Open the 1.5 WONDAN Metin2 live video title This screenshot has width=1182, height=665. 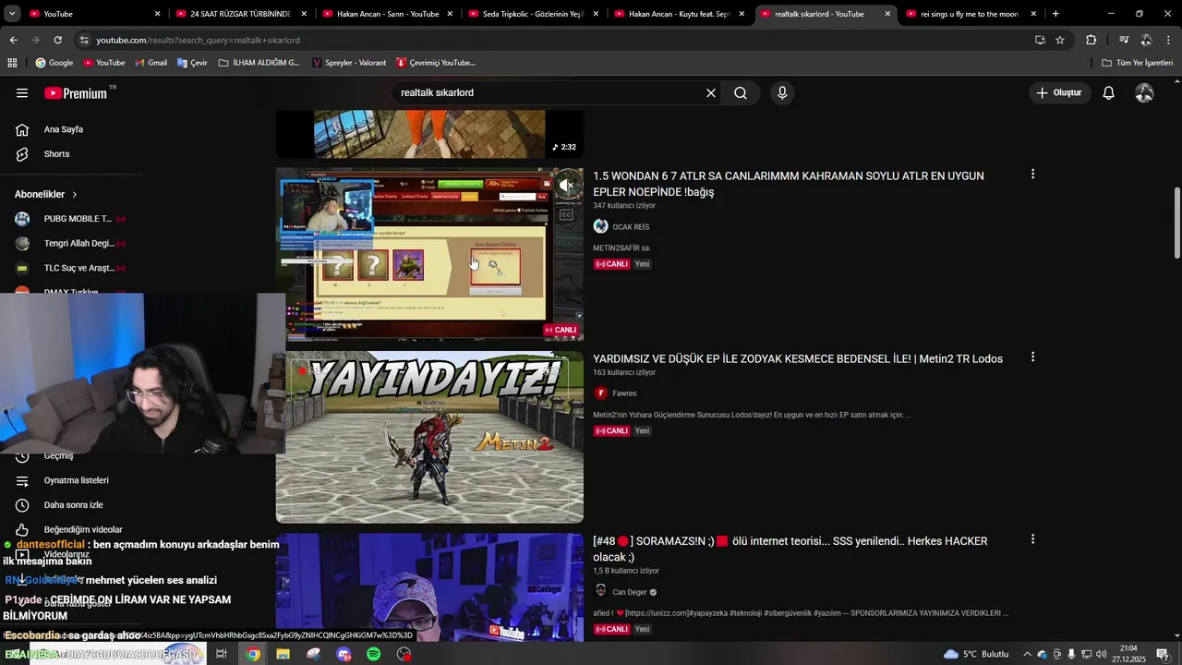[788, 184]
